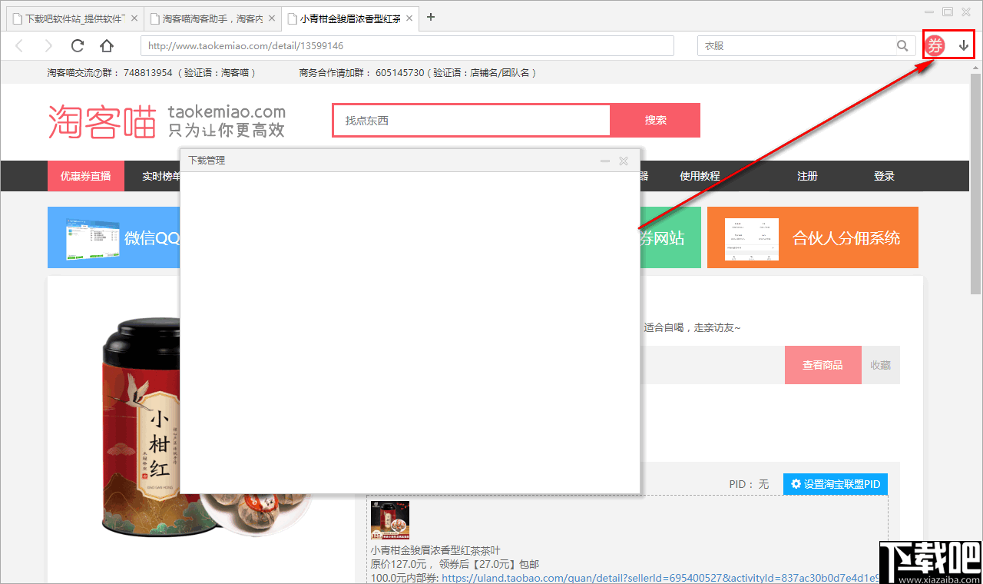Viewport: 983px width, 584px height.
Task: Go forward to the next page
Action: (x=48, y=46)
